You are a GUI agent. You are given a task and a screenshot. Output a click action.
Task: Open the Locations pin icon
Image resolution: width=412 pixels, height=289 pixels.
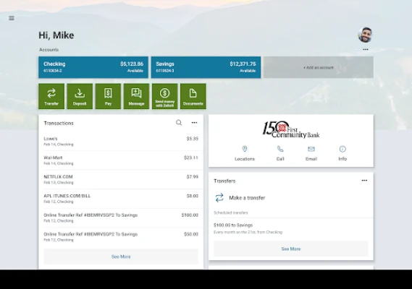click(245, 149)
